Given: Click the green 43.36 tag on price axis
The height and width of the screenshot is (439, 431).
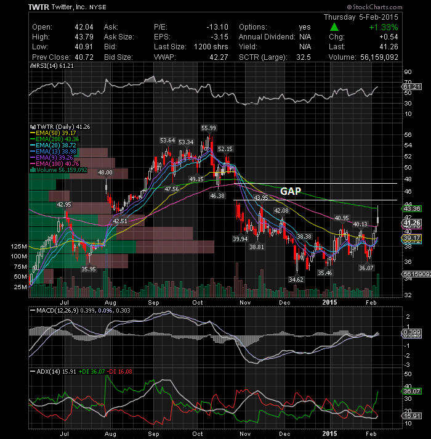Looking at the screenshot, I should pyautogui.click(x=412, y=208).
